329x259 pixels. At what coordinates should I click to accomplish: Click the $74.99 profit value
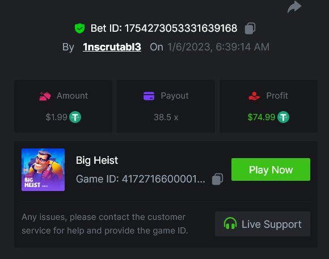coord(261,117)
